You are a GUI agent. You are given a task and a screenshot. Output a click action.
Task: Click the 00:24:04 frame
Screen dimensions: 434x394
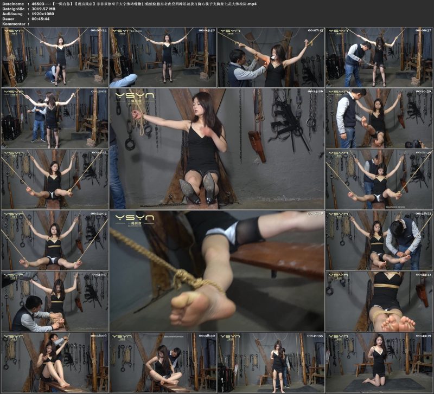tap(54, 240)
